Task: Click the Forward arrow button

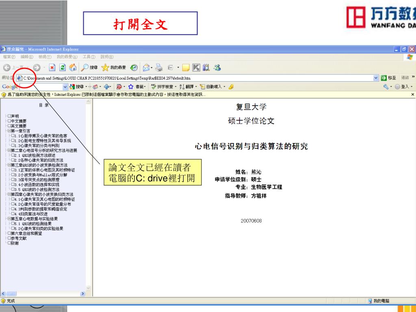Action: pyautogui.click(x=37, y=68)
